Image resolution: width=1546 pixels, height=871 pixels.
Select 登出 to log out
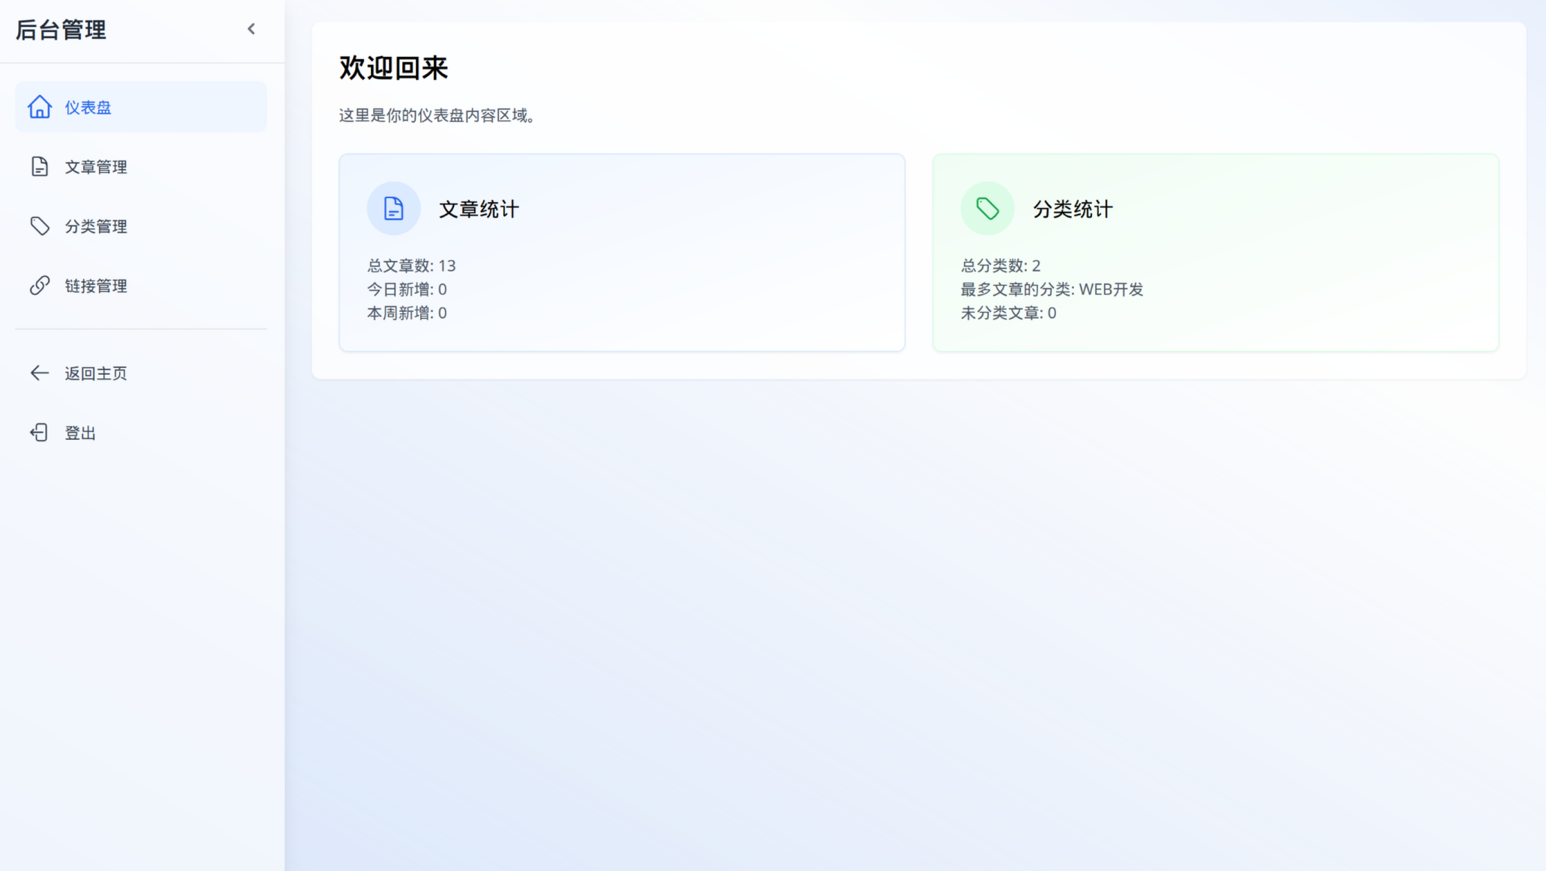pyautogui.click(x=141, y=433)
